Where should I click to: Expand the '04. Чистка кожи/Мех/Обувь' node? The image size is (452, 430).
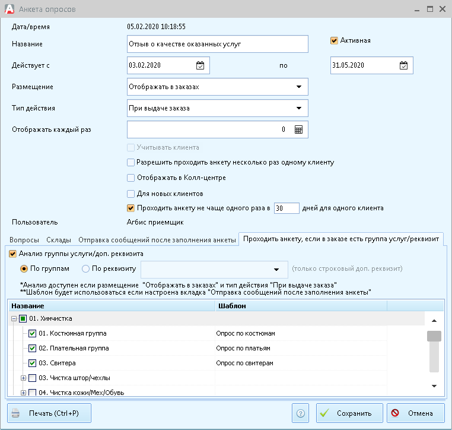[23, 393]
